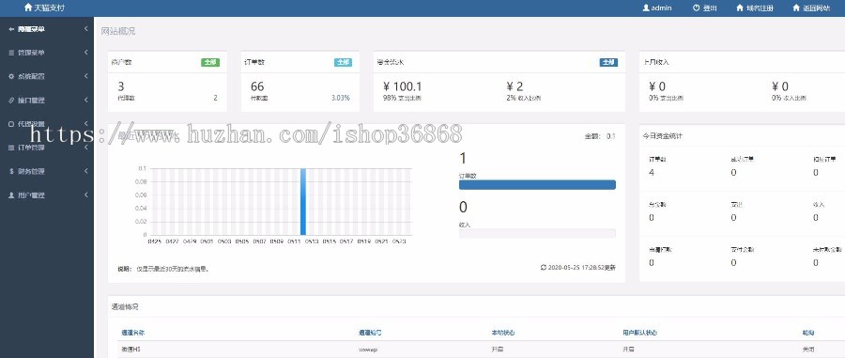Click the 上月收入 card title
The height and width of the screenshot is (358, 845).
pyautogui.click(x=656, y=63)
